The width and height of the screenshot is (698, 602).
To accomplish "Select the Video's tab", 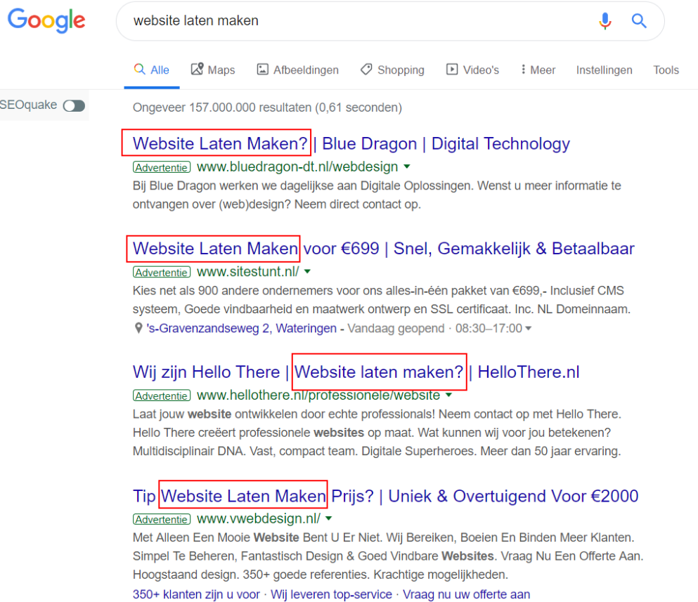I will tap(472, 70).
